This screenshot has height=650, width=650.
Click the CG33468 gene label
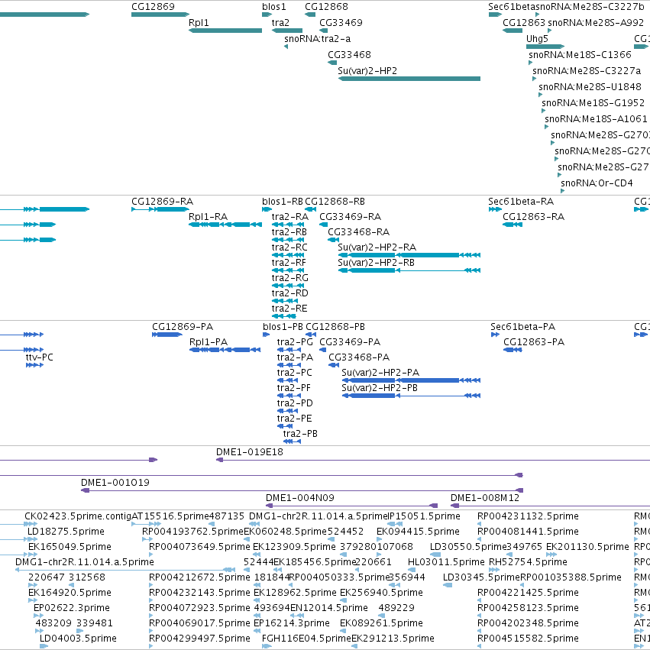[x=349, y=55]
